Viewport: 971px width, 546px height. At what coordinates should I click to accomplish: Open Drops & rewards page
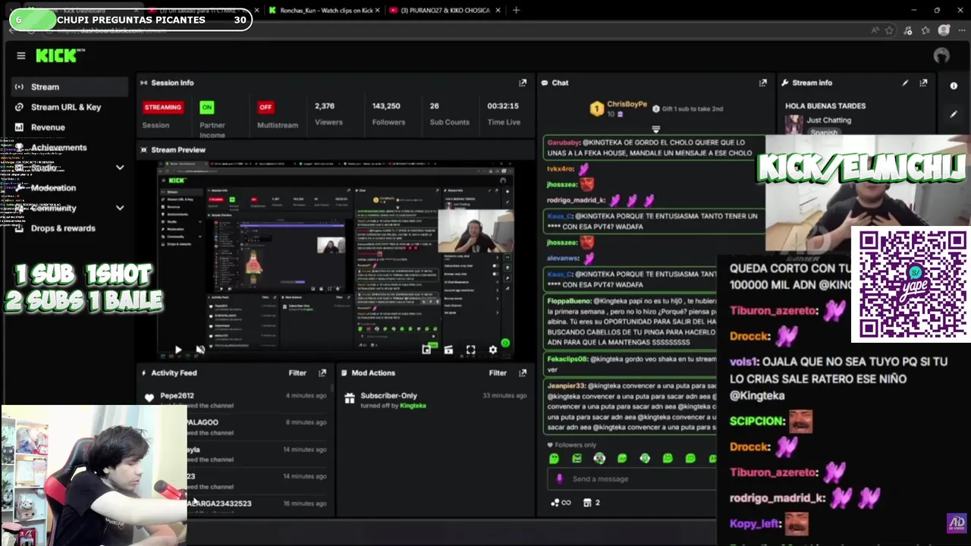[x=63, y=228]
